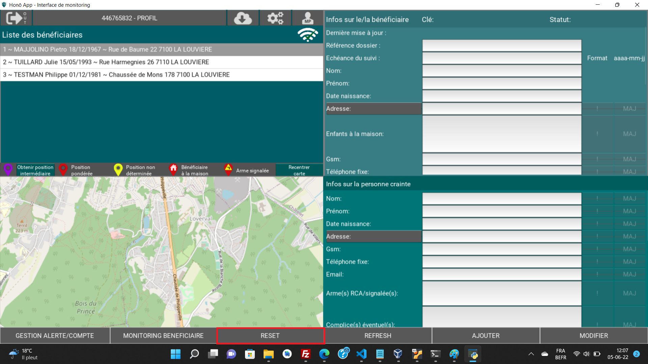This screenshot has width=648, height=364.
Task: Click the Référence dossier input field
Action: point(502,45)
